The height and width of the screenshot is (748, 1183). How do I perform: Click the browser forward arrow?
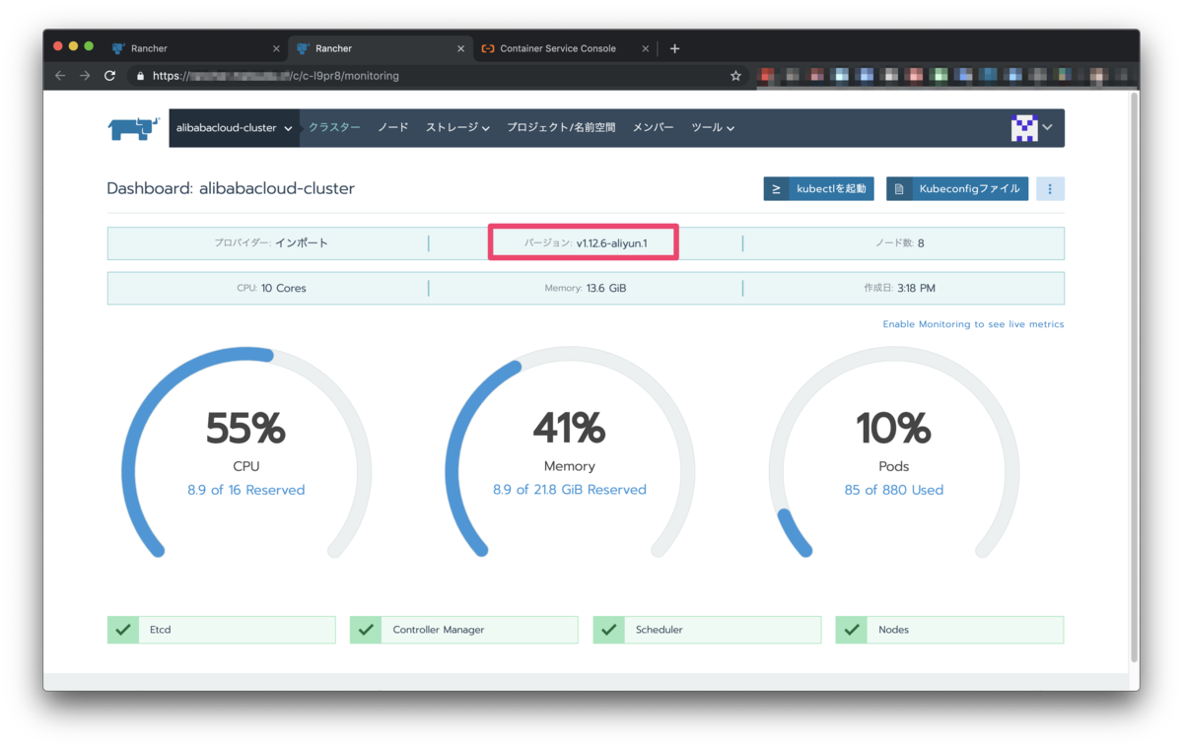coord(85,76)
